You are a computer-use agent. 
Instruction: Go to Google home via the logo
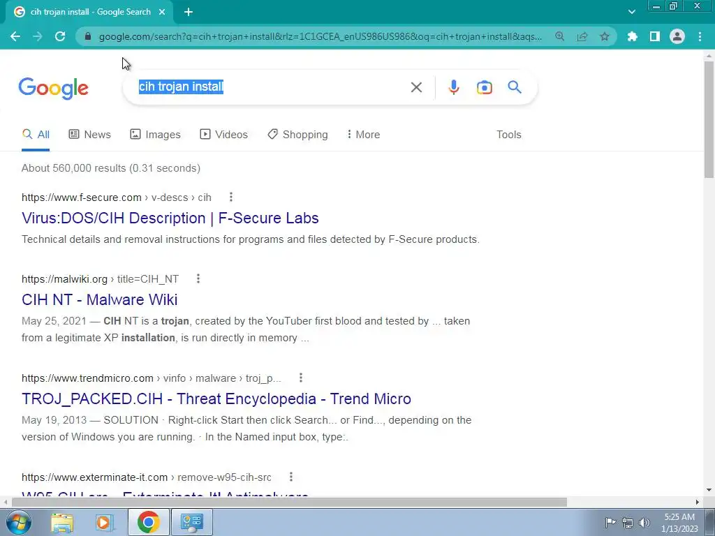[x=53, y=89]
